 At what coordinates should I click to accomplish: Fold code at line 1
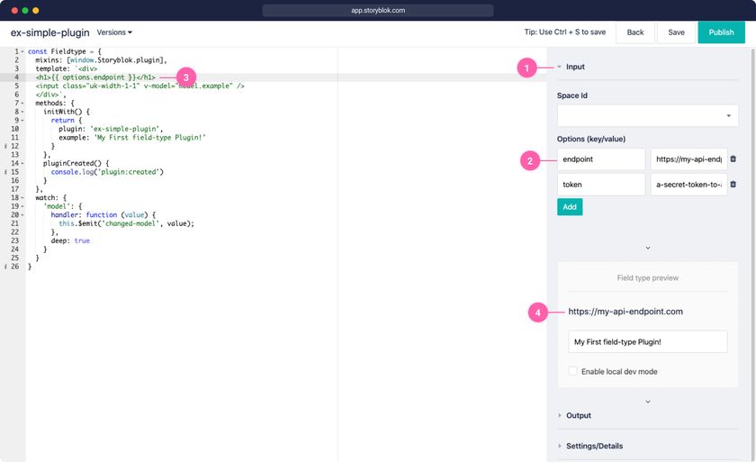(22, 51)
